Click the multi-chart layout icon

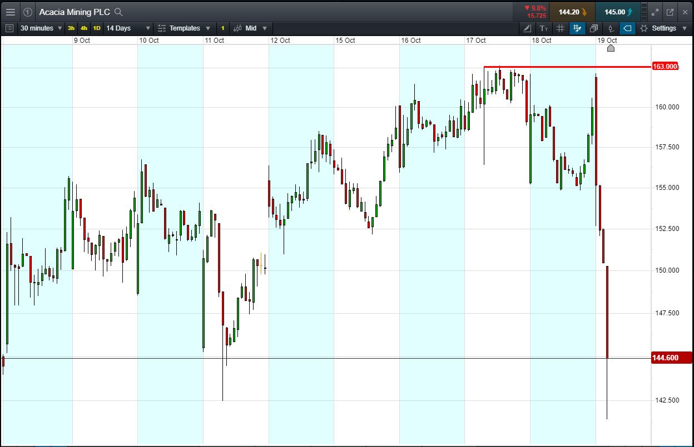pyautogui.click(x=594, y=28)
